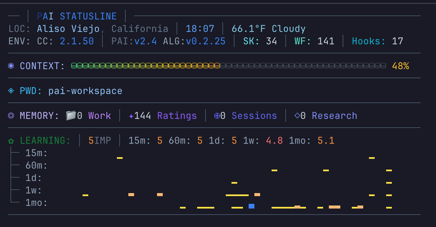Click the 48% context percentage
The image size is (436, 227).
point(400,66)
